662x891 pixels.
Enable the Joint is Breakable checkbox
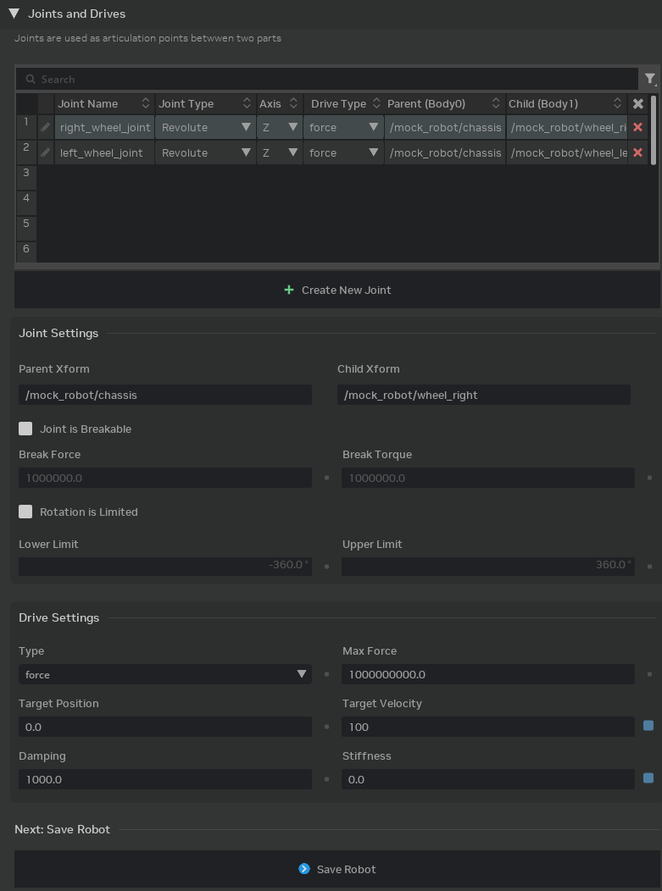coord(25,429)
